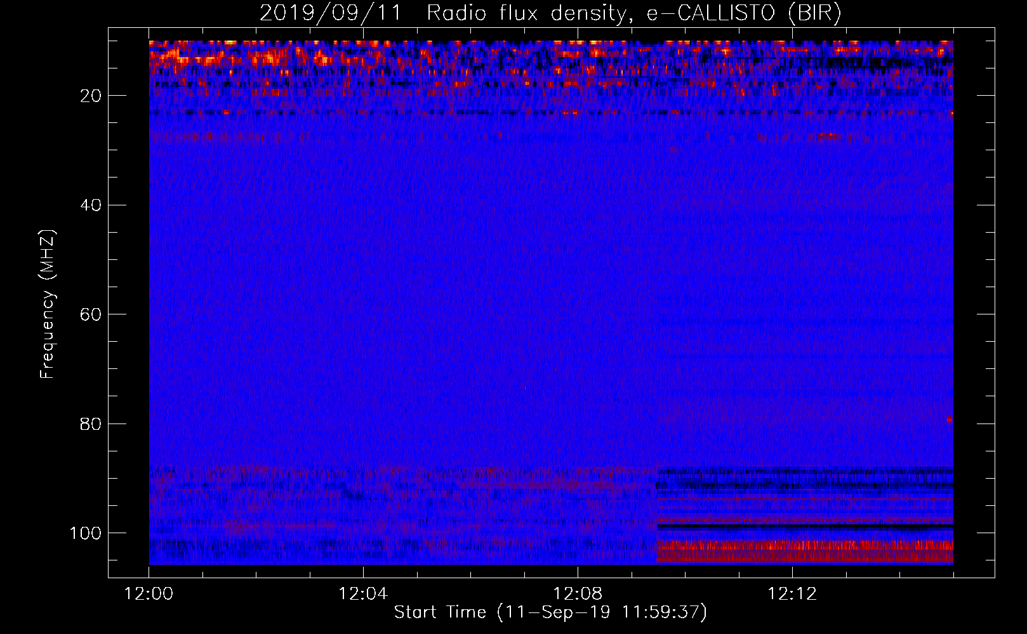Click the '100' frequency tick label

tap(86, 533)
